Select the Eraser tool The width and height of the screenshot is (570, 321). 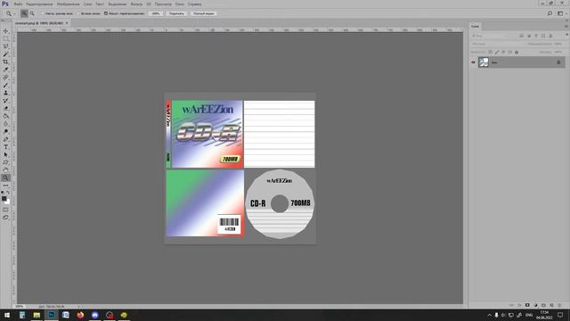click(5, 108)
